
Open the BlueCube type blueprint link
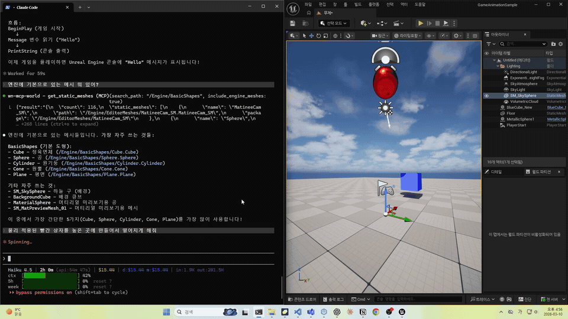556,108
